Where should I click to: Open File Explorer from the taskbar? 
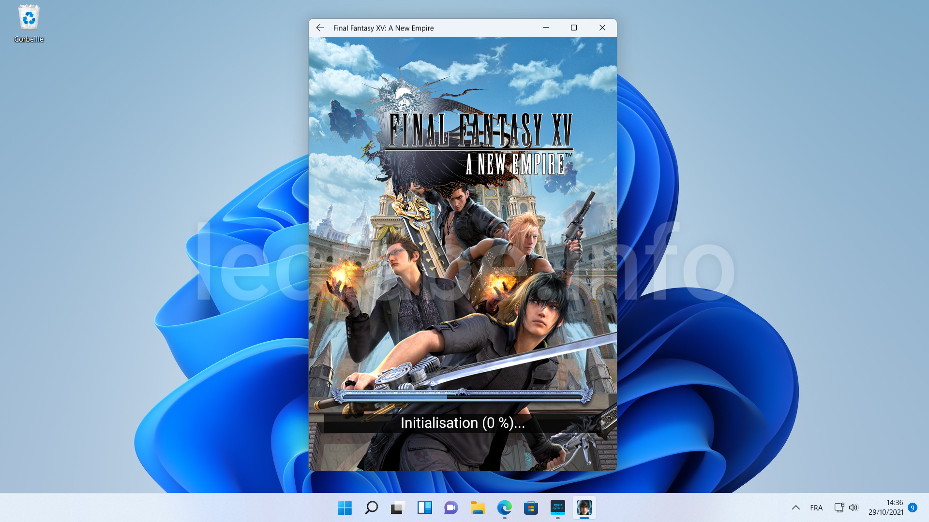(478, 507)
